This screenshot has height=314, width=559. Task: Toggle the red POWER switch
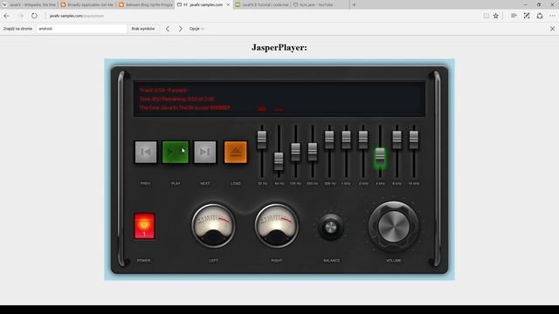point(144,226)
